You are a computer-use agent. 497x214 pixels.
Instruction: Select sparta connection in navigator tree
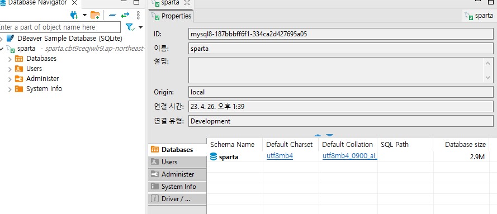click(26, 49)
